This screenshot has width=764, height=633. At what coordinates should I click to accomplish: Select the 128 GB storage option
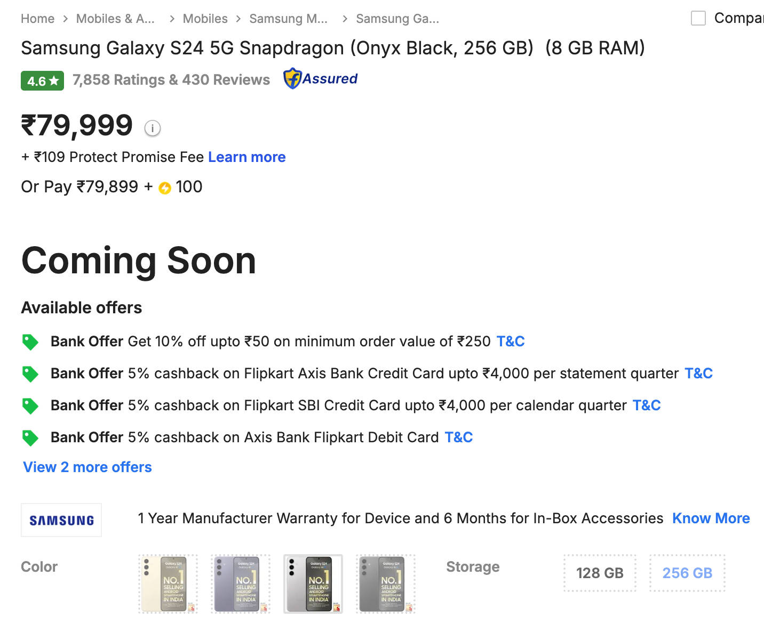point(600,573)
